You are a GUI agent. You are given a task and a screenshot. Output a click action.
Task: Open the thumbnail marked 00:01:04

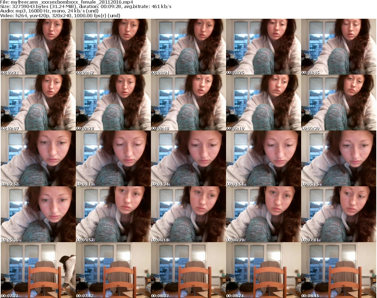coord(188,47)
